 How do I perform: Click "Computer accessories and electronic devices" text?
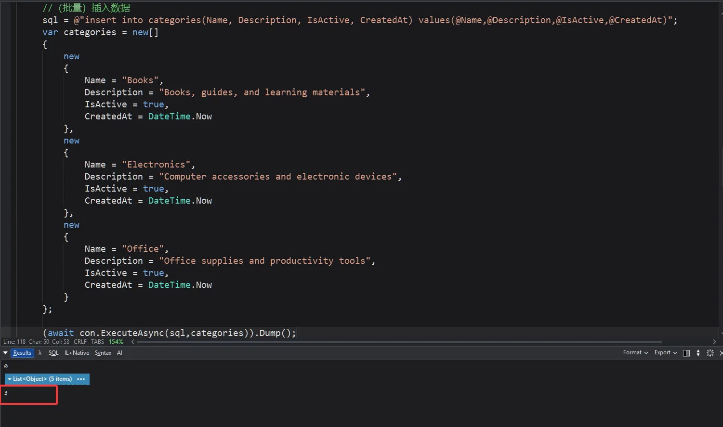click(x=278, y=177)
